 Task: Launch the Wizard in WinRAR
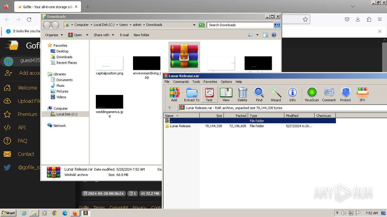pos(275,94)
